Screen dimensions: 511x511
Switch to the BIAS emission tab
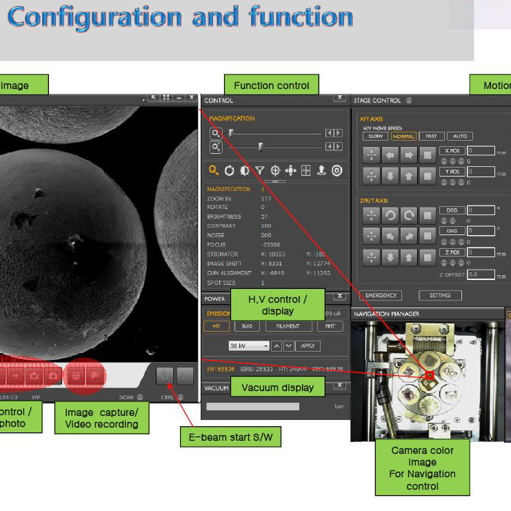[x=247, y=326]
